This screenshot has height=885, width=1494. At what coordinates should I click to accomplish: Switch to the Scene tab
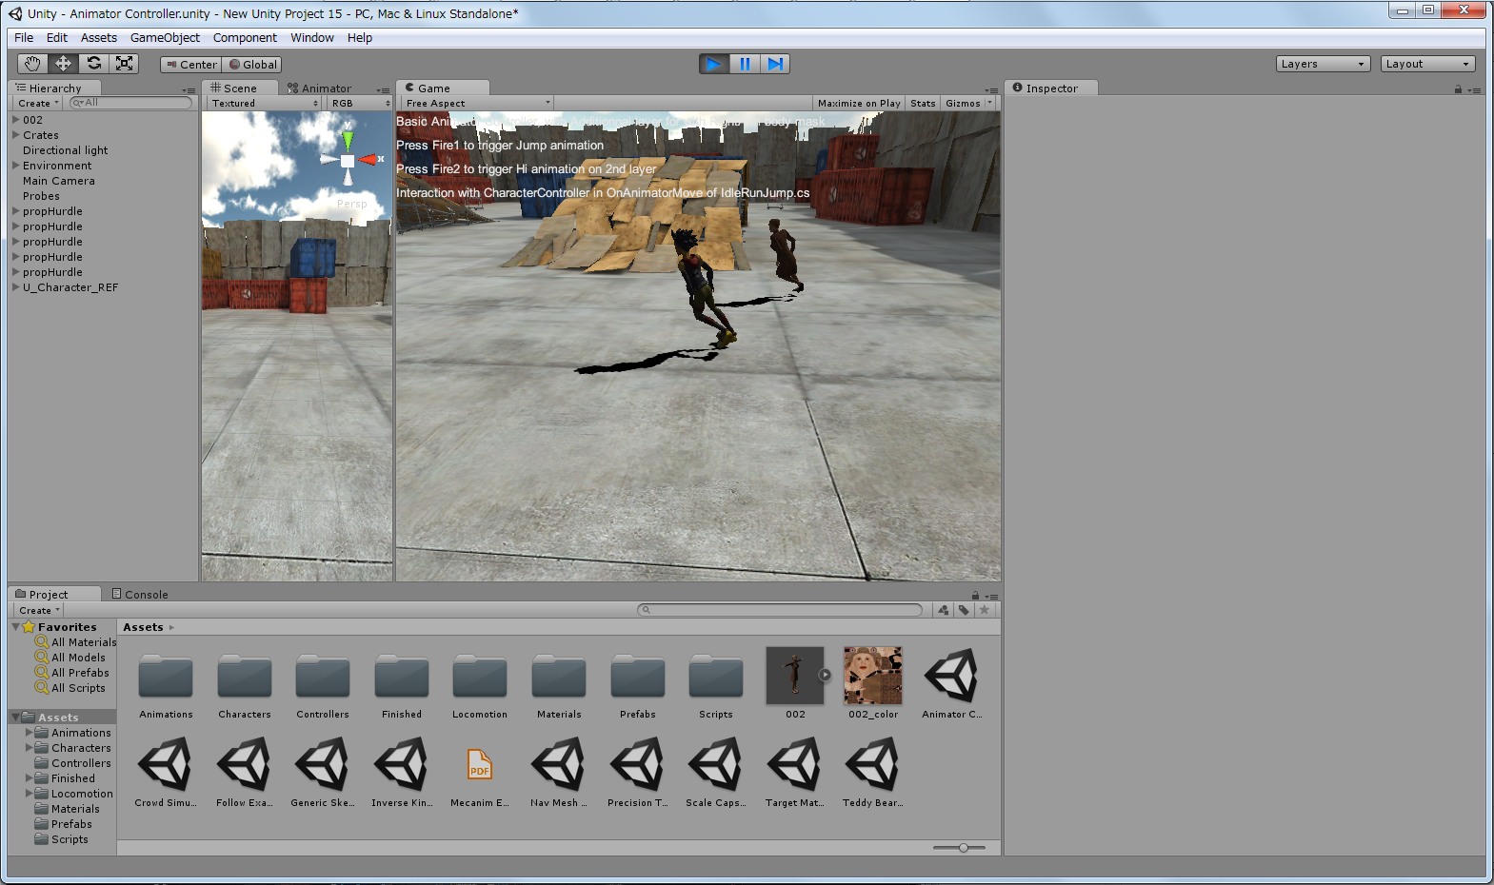[240, 88]
